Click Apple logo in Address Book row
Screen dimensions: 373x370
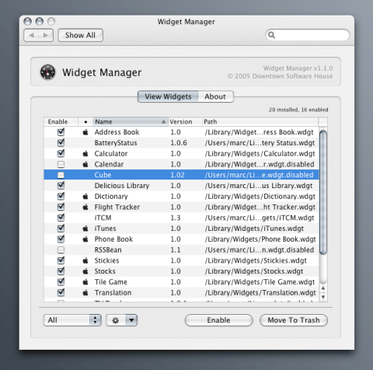click(85, 132)
